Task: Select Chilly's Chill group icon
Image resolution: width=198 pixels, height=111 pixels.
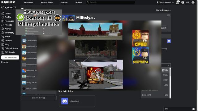Action: pyautogui.click(x=24, y=47)
